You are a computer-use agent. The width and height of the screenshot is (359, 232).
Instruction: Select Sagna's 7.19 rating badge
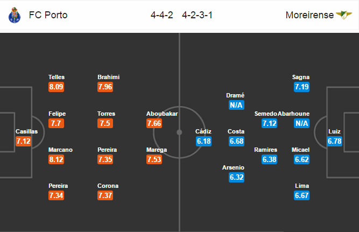click(x=302, y=87)
